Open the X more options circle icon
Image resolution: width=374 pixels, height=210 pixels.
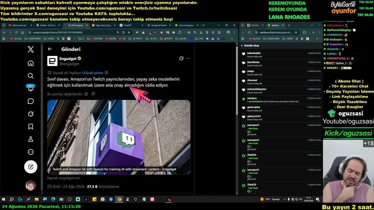[31, 152]
